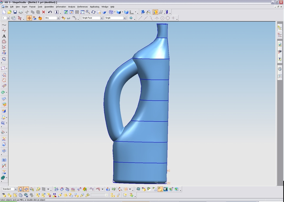Click the red Delete X icon
The image size is (284, 202).
(43, 12)
